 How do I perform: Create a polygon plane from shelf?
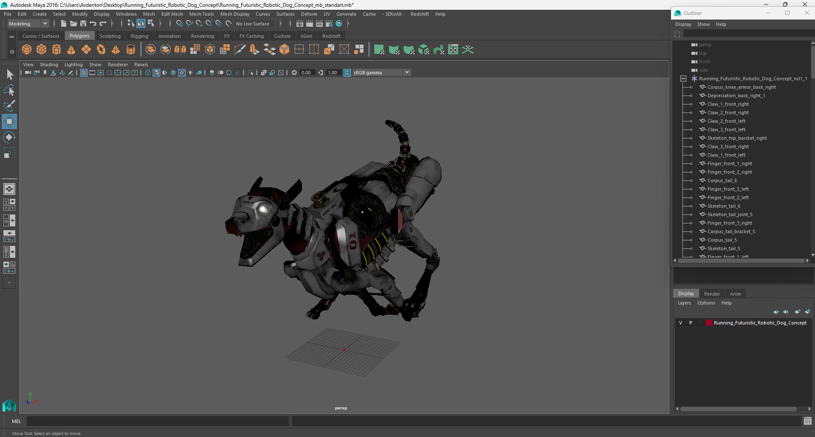coord(86,50)
